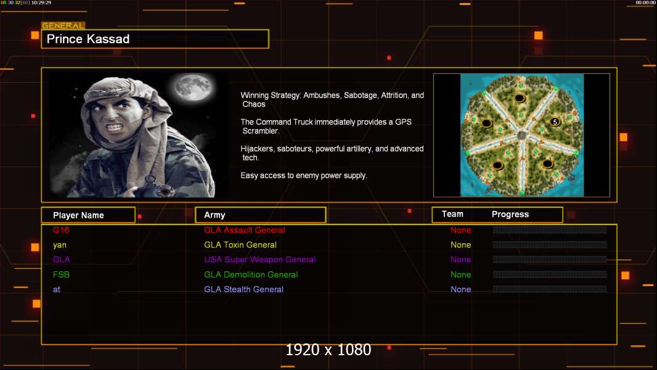The width and height of the screenshot is (657, 370).
Task: Click the clock readout 10:29:29
Action: (x=41, y=2)
